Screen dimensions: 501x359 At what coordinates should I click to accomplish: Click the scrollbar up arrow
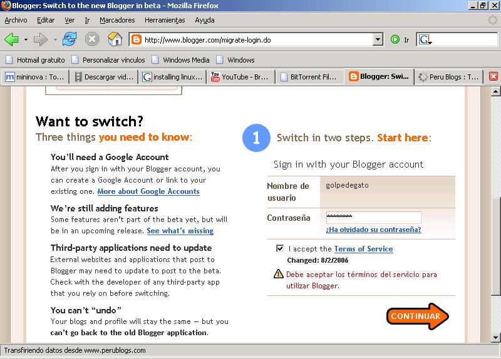tap(495, 91)
